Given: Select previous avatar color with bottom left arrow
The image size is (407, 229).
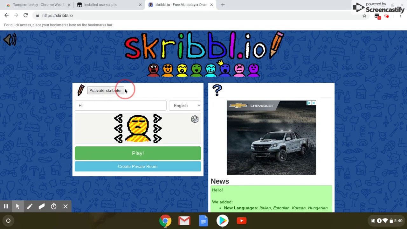Looking at the screenshot, I should tap(118, 139).
